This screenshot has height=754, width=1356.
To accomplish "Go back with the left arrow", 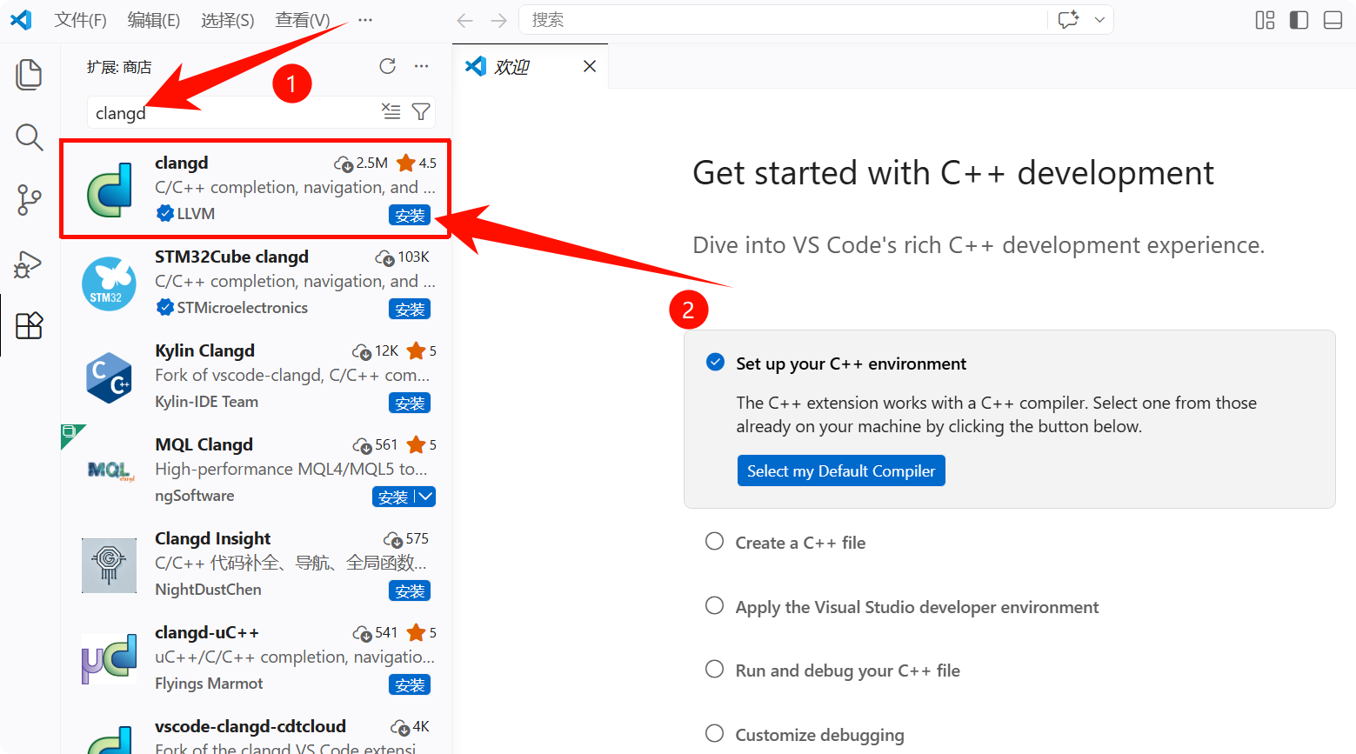I will coord(465,20).
